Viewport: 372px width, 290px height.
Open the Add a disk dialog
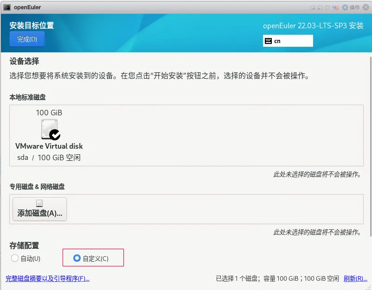(39, 209)
